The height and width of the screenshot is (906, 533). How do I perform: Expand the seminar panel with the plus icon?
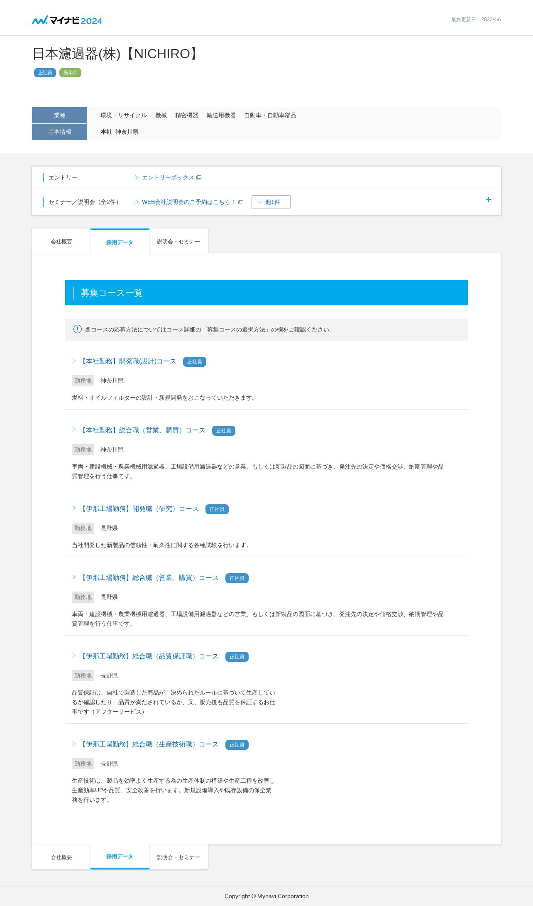489,199
